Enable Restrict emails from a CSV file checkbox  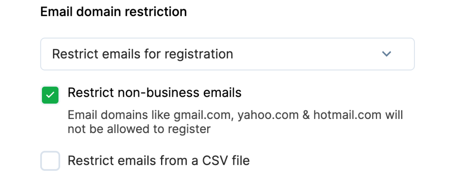tap(50, 161)
